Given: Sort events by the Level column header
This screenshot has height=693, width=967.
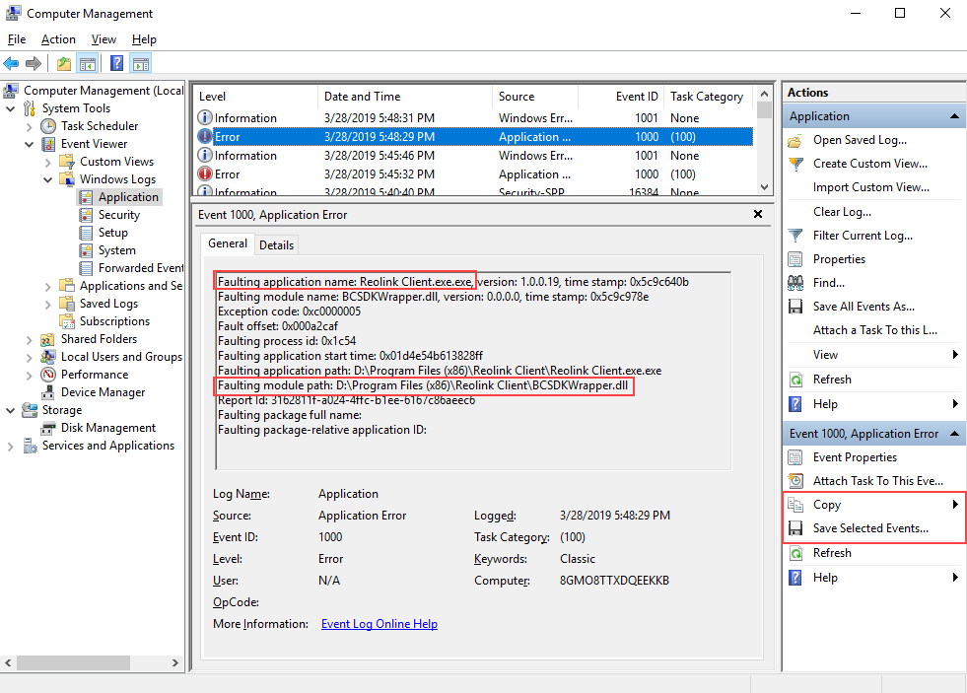Looking at the screenshot, I should point(256,97).
